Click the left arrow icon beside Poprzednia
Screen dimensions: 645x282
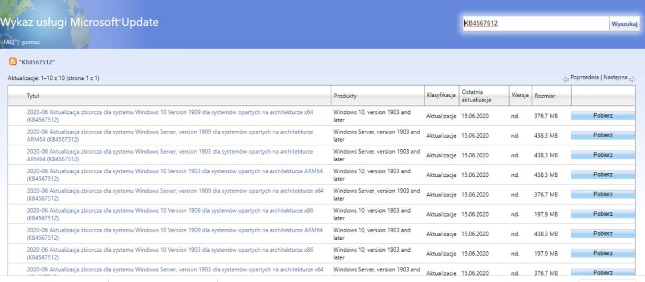(566, 79)
